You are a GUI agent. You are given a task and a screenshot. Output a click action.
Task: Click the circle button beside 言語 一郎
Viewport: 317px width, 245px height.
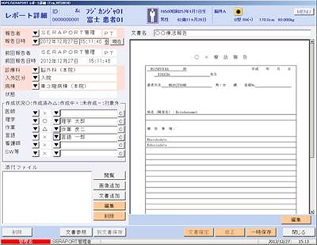point(120,137)
